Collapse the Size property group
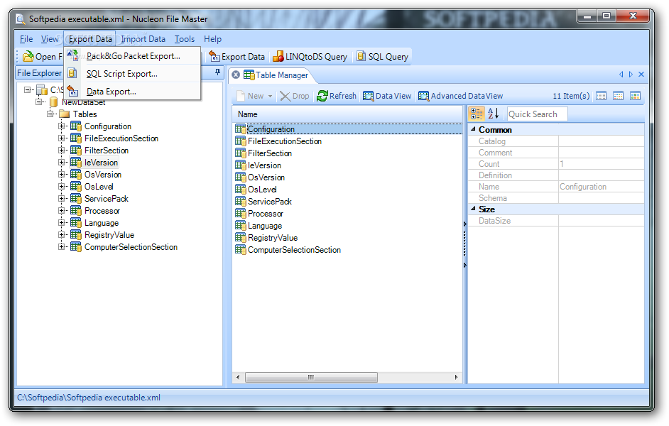Image resolution: width=669 pixels, height=426 pixels. [473, 209]
